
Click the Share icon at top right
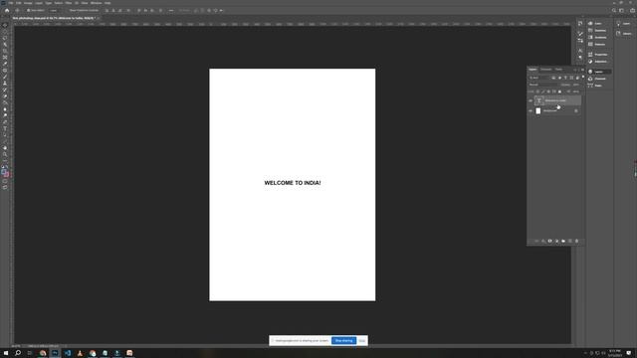tap(632, 10)
